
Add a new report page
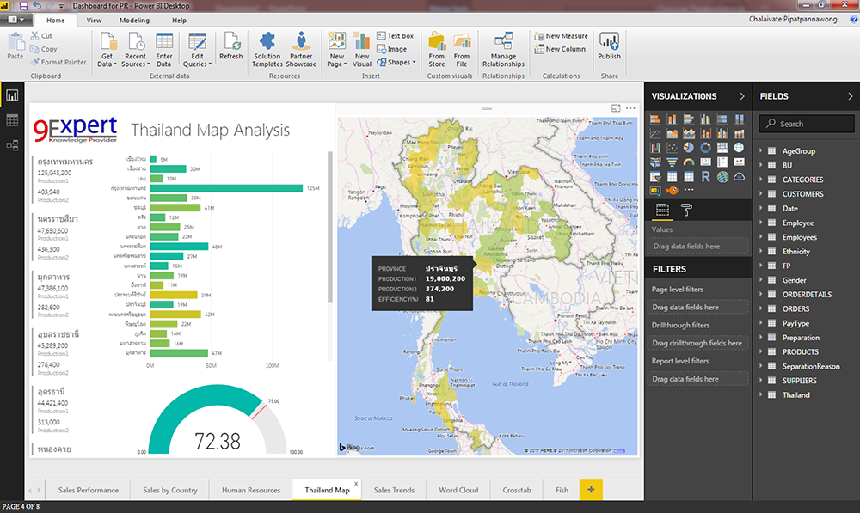(591, 490)
